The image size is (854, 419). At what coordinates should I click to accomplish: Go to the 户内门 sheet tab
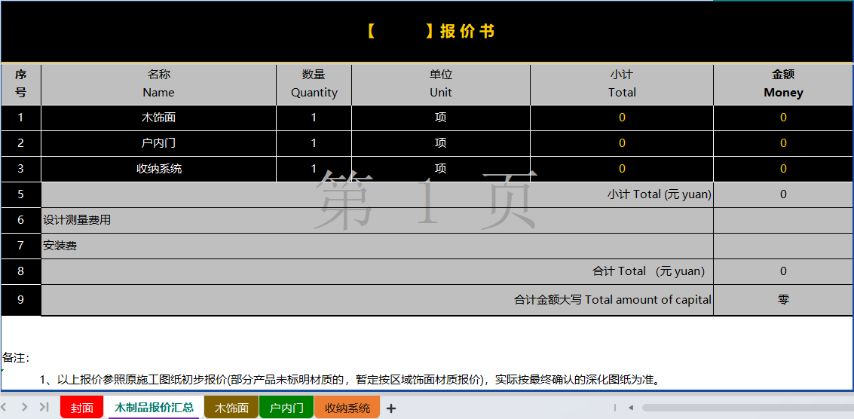286,408
